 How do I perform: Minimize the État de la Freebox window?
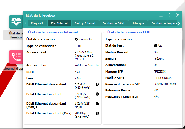pyautogui.click(x=161, y=16)
